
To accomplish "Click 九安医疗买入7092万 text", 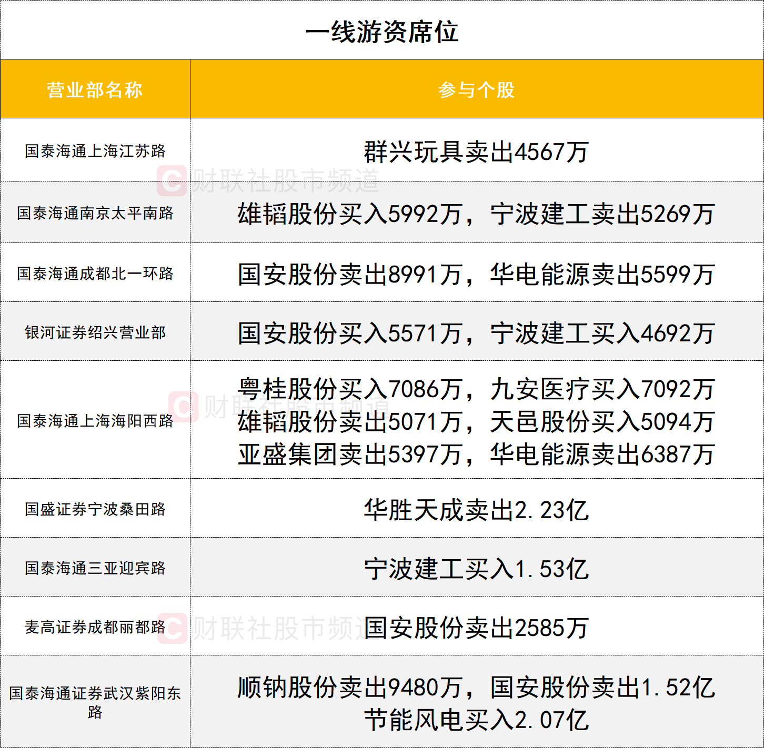I will click(602, 389).
